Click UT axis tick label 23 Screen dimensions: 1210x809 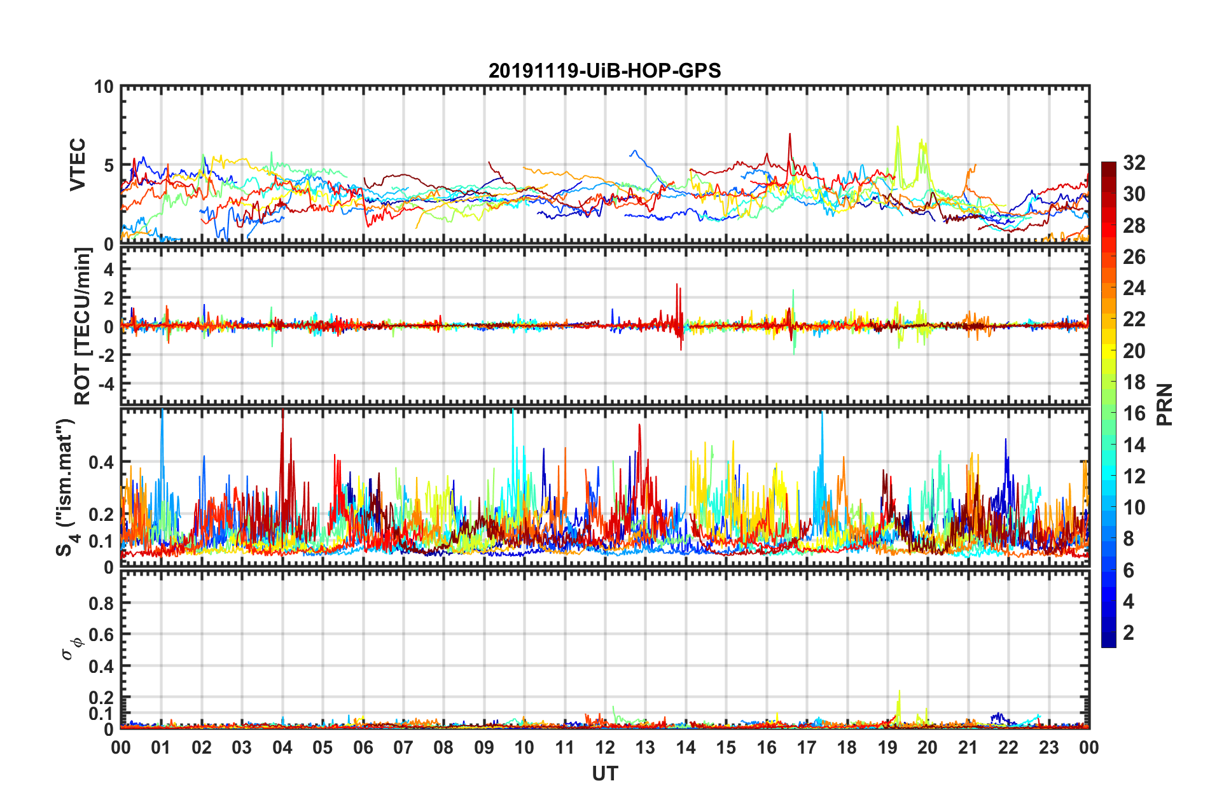tap(1049, 747)
